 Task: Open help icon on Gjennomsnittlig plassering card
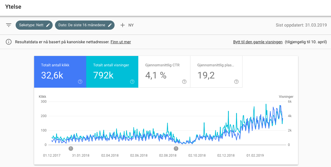tap(236, 82)
